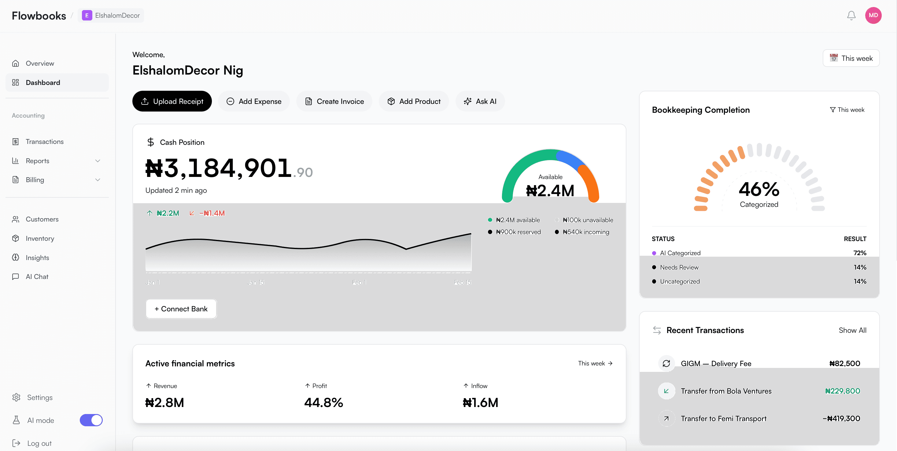Click the Bola Ventures incoming arrow icon
The width and height of the screenshot is (897, 451).
[666, 391]
